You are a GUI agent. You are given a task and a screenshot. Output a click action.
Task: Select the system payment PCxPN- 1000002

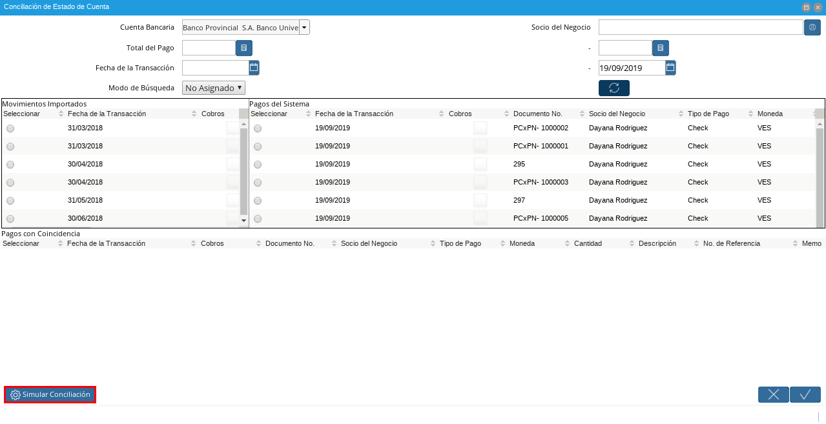(x=258, y=128)
